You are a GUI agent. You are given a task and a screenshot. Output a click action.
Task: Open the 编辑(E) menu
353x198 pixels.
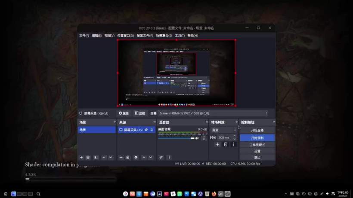tap(96, 36)
